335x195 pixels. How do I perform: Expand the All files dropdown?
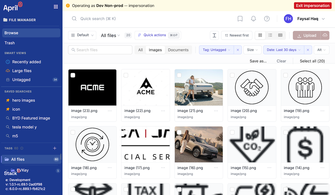[110, 35]
